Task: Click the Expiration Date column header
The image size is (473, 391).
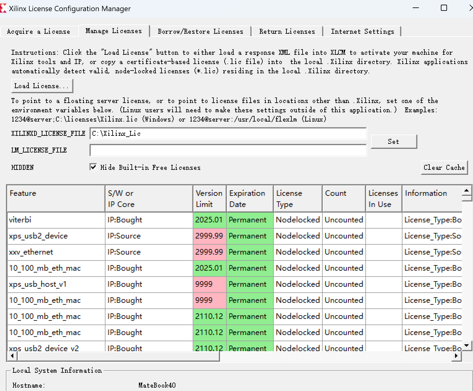Action: click(250, 199)
